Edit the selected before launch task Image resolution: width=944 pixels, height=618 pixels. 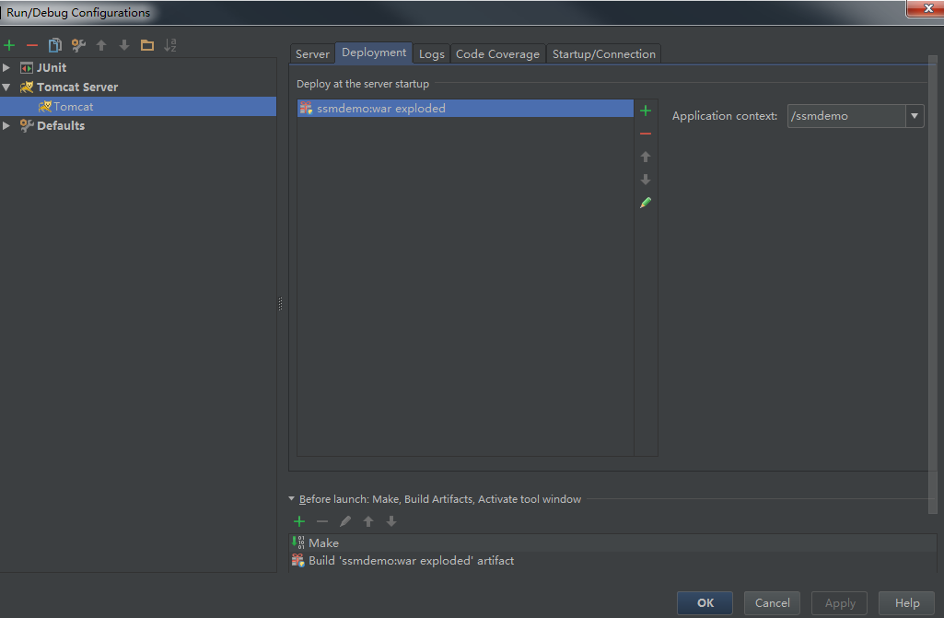click(345, 521)
